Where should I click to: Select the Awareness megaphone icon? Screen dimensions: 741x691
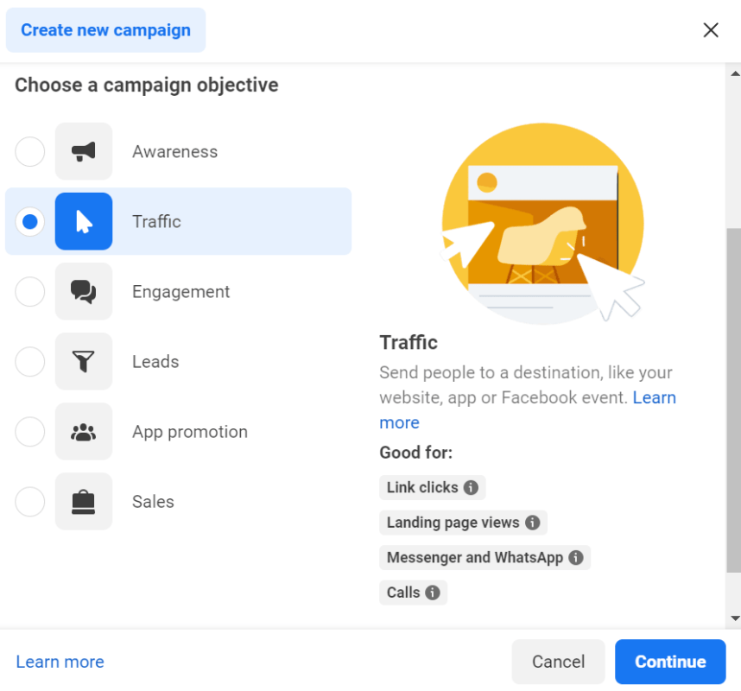click(x=83, y=151)
